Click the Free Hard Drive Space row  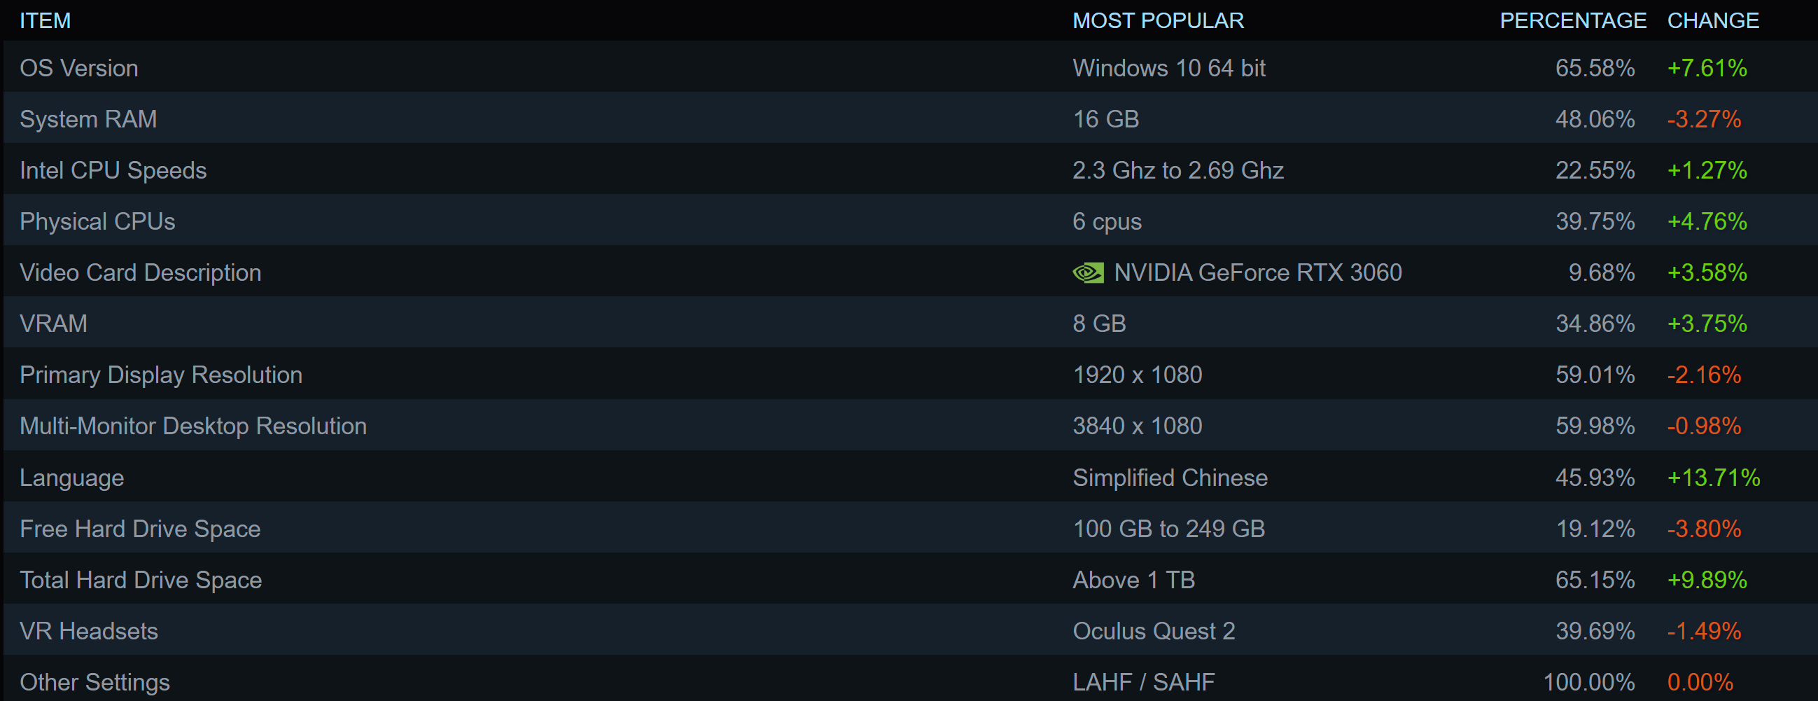click(x=141, y=529)
